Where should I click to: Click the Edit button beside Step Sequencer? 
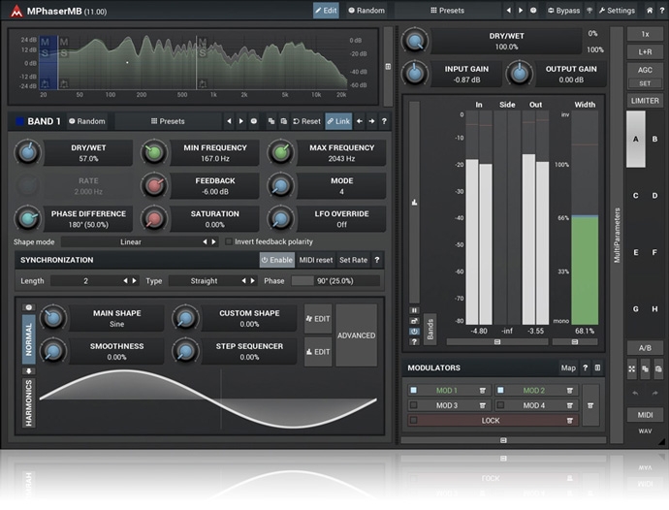point(317,352)
